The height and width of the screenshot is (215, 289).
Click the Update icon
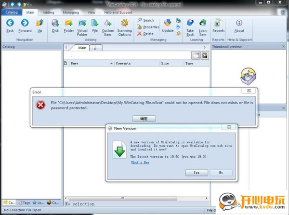168,23
